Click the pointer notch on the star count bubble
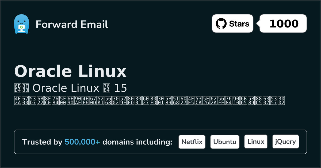This screenshot has width=321, height=168. point(258,24)
